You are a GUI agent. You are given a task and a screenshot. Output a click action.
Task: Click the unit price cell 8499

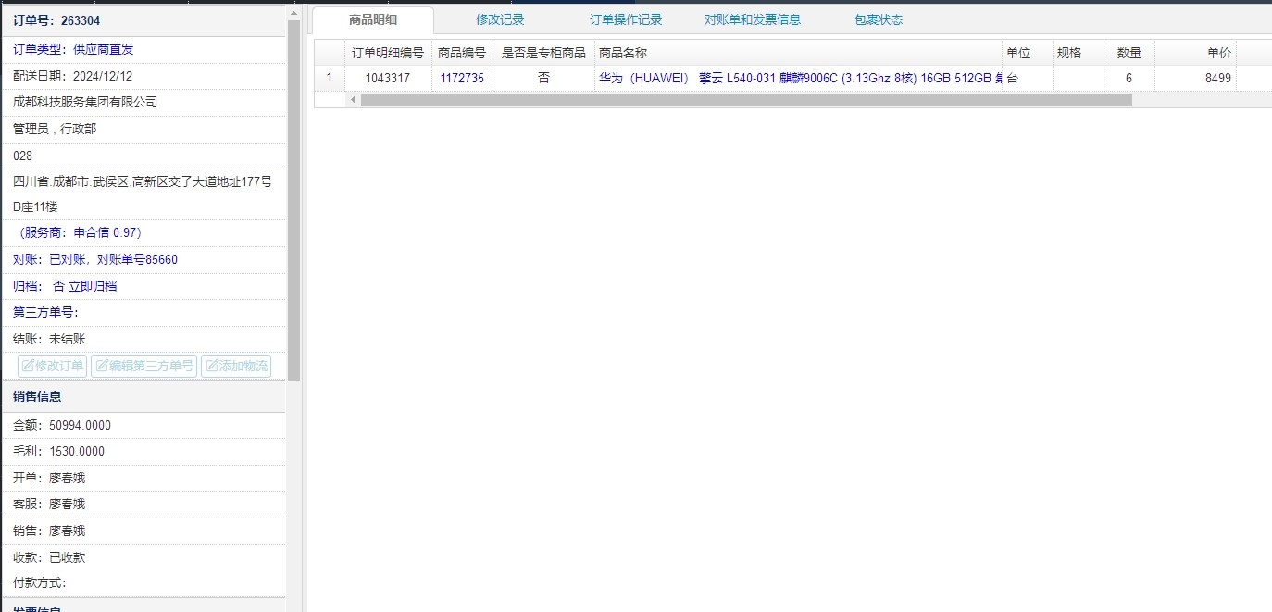point(1195,79)
